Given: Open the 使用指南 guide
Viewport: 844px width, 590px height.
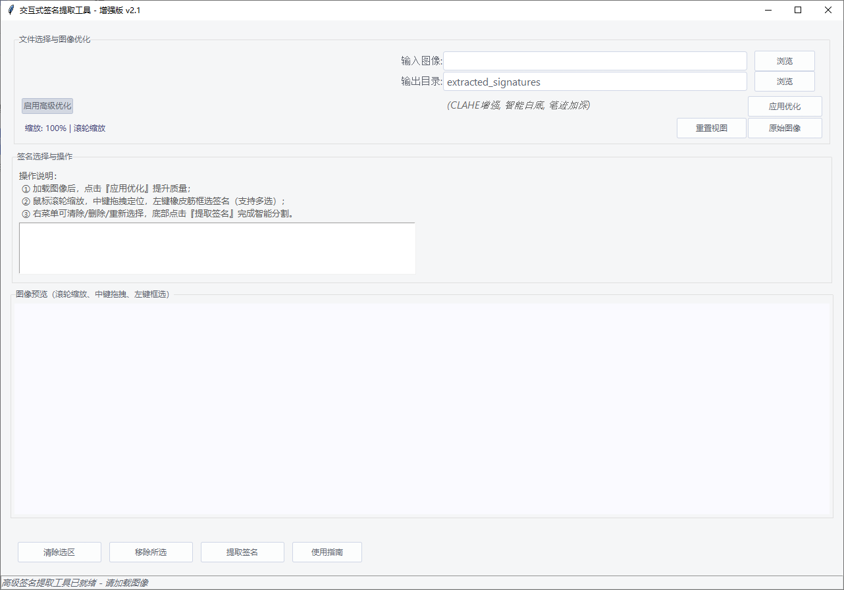Looking at the screenshot, I should [x=327, y=552].
